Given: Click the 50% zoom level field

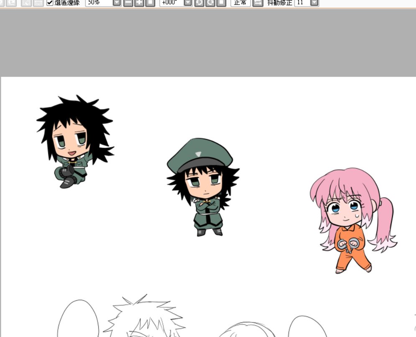Looking at the screenshot, I should click(99, 3).
